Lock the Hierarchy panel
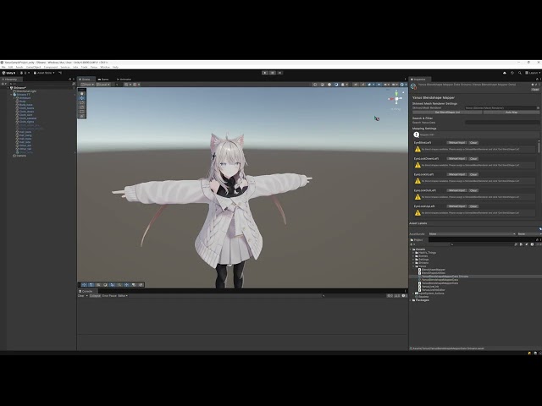Screen dimensions: 542x406 (69, 80)
